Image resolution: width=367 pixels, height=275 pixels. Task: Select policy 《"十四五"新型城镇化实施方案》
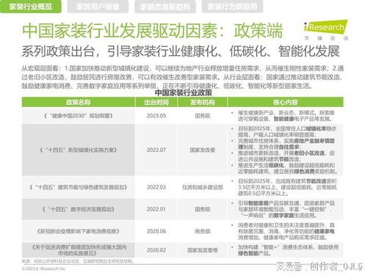tap(78, 150)
